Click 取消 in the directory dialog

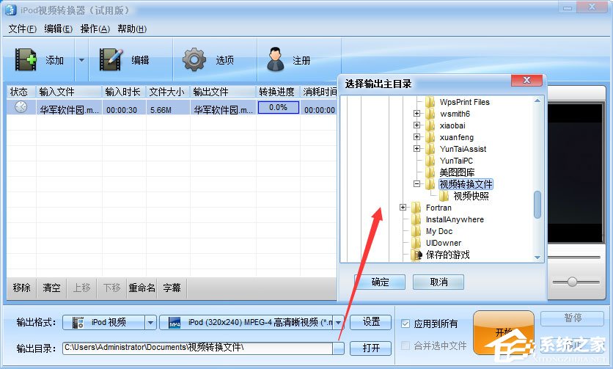[x=438, y=282]
